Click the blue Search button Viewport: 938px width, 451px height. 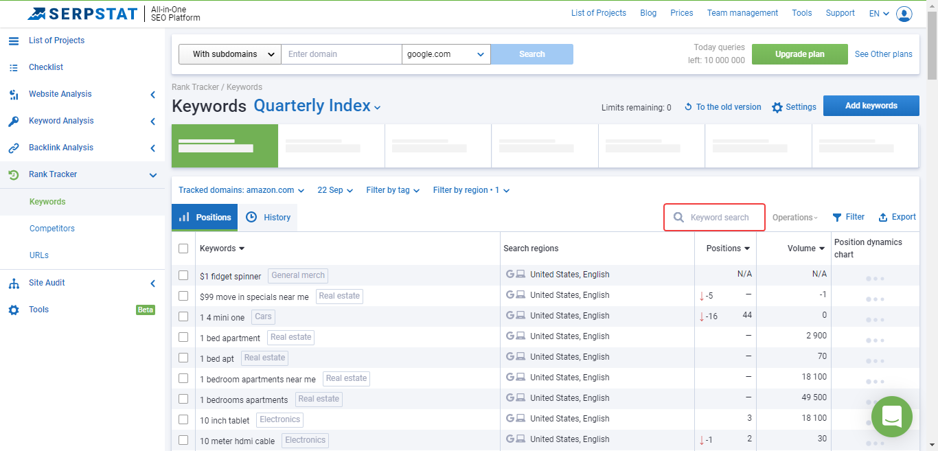[x=532, y=54]
